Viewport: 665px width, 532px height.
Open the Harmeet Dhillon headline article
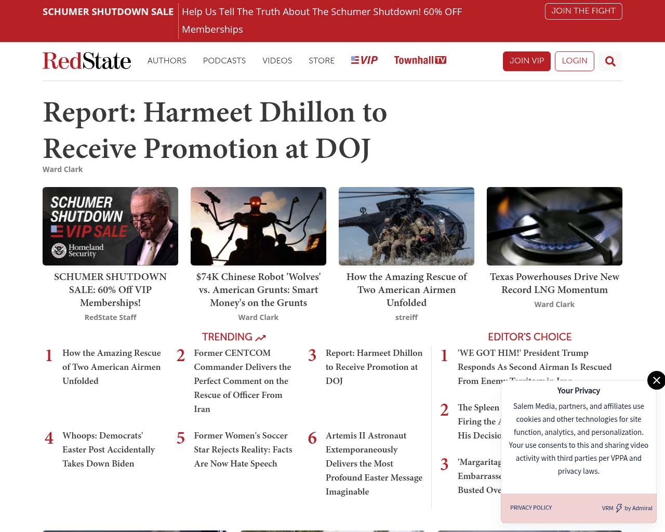coord(215,130)
